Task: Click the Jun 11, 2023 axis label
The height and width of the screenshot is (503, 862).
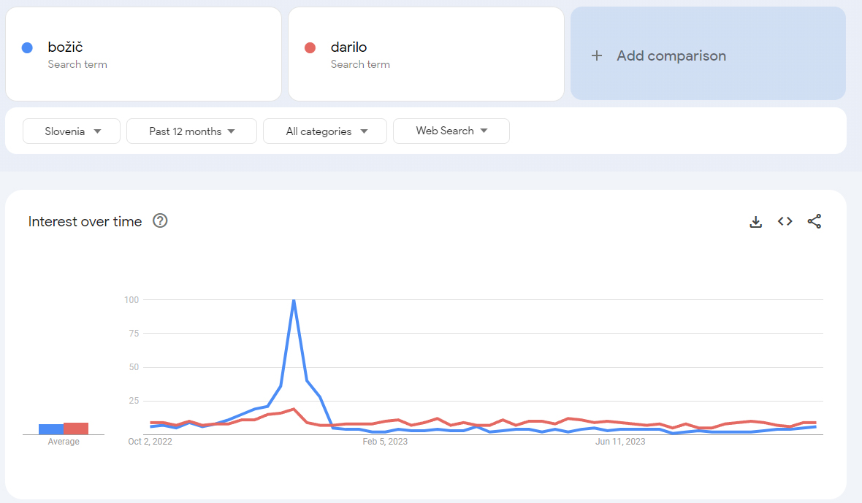Action: 620,442
